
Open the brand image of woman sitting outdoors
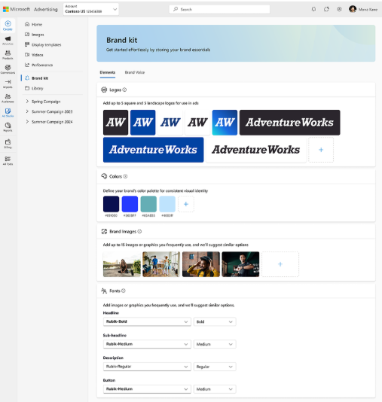122,264
